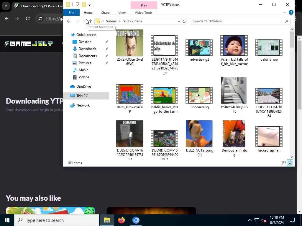Click the taskbar search box
This screenshot has width=302, height=226.
pos(57,220)
